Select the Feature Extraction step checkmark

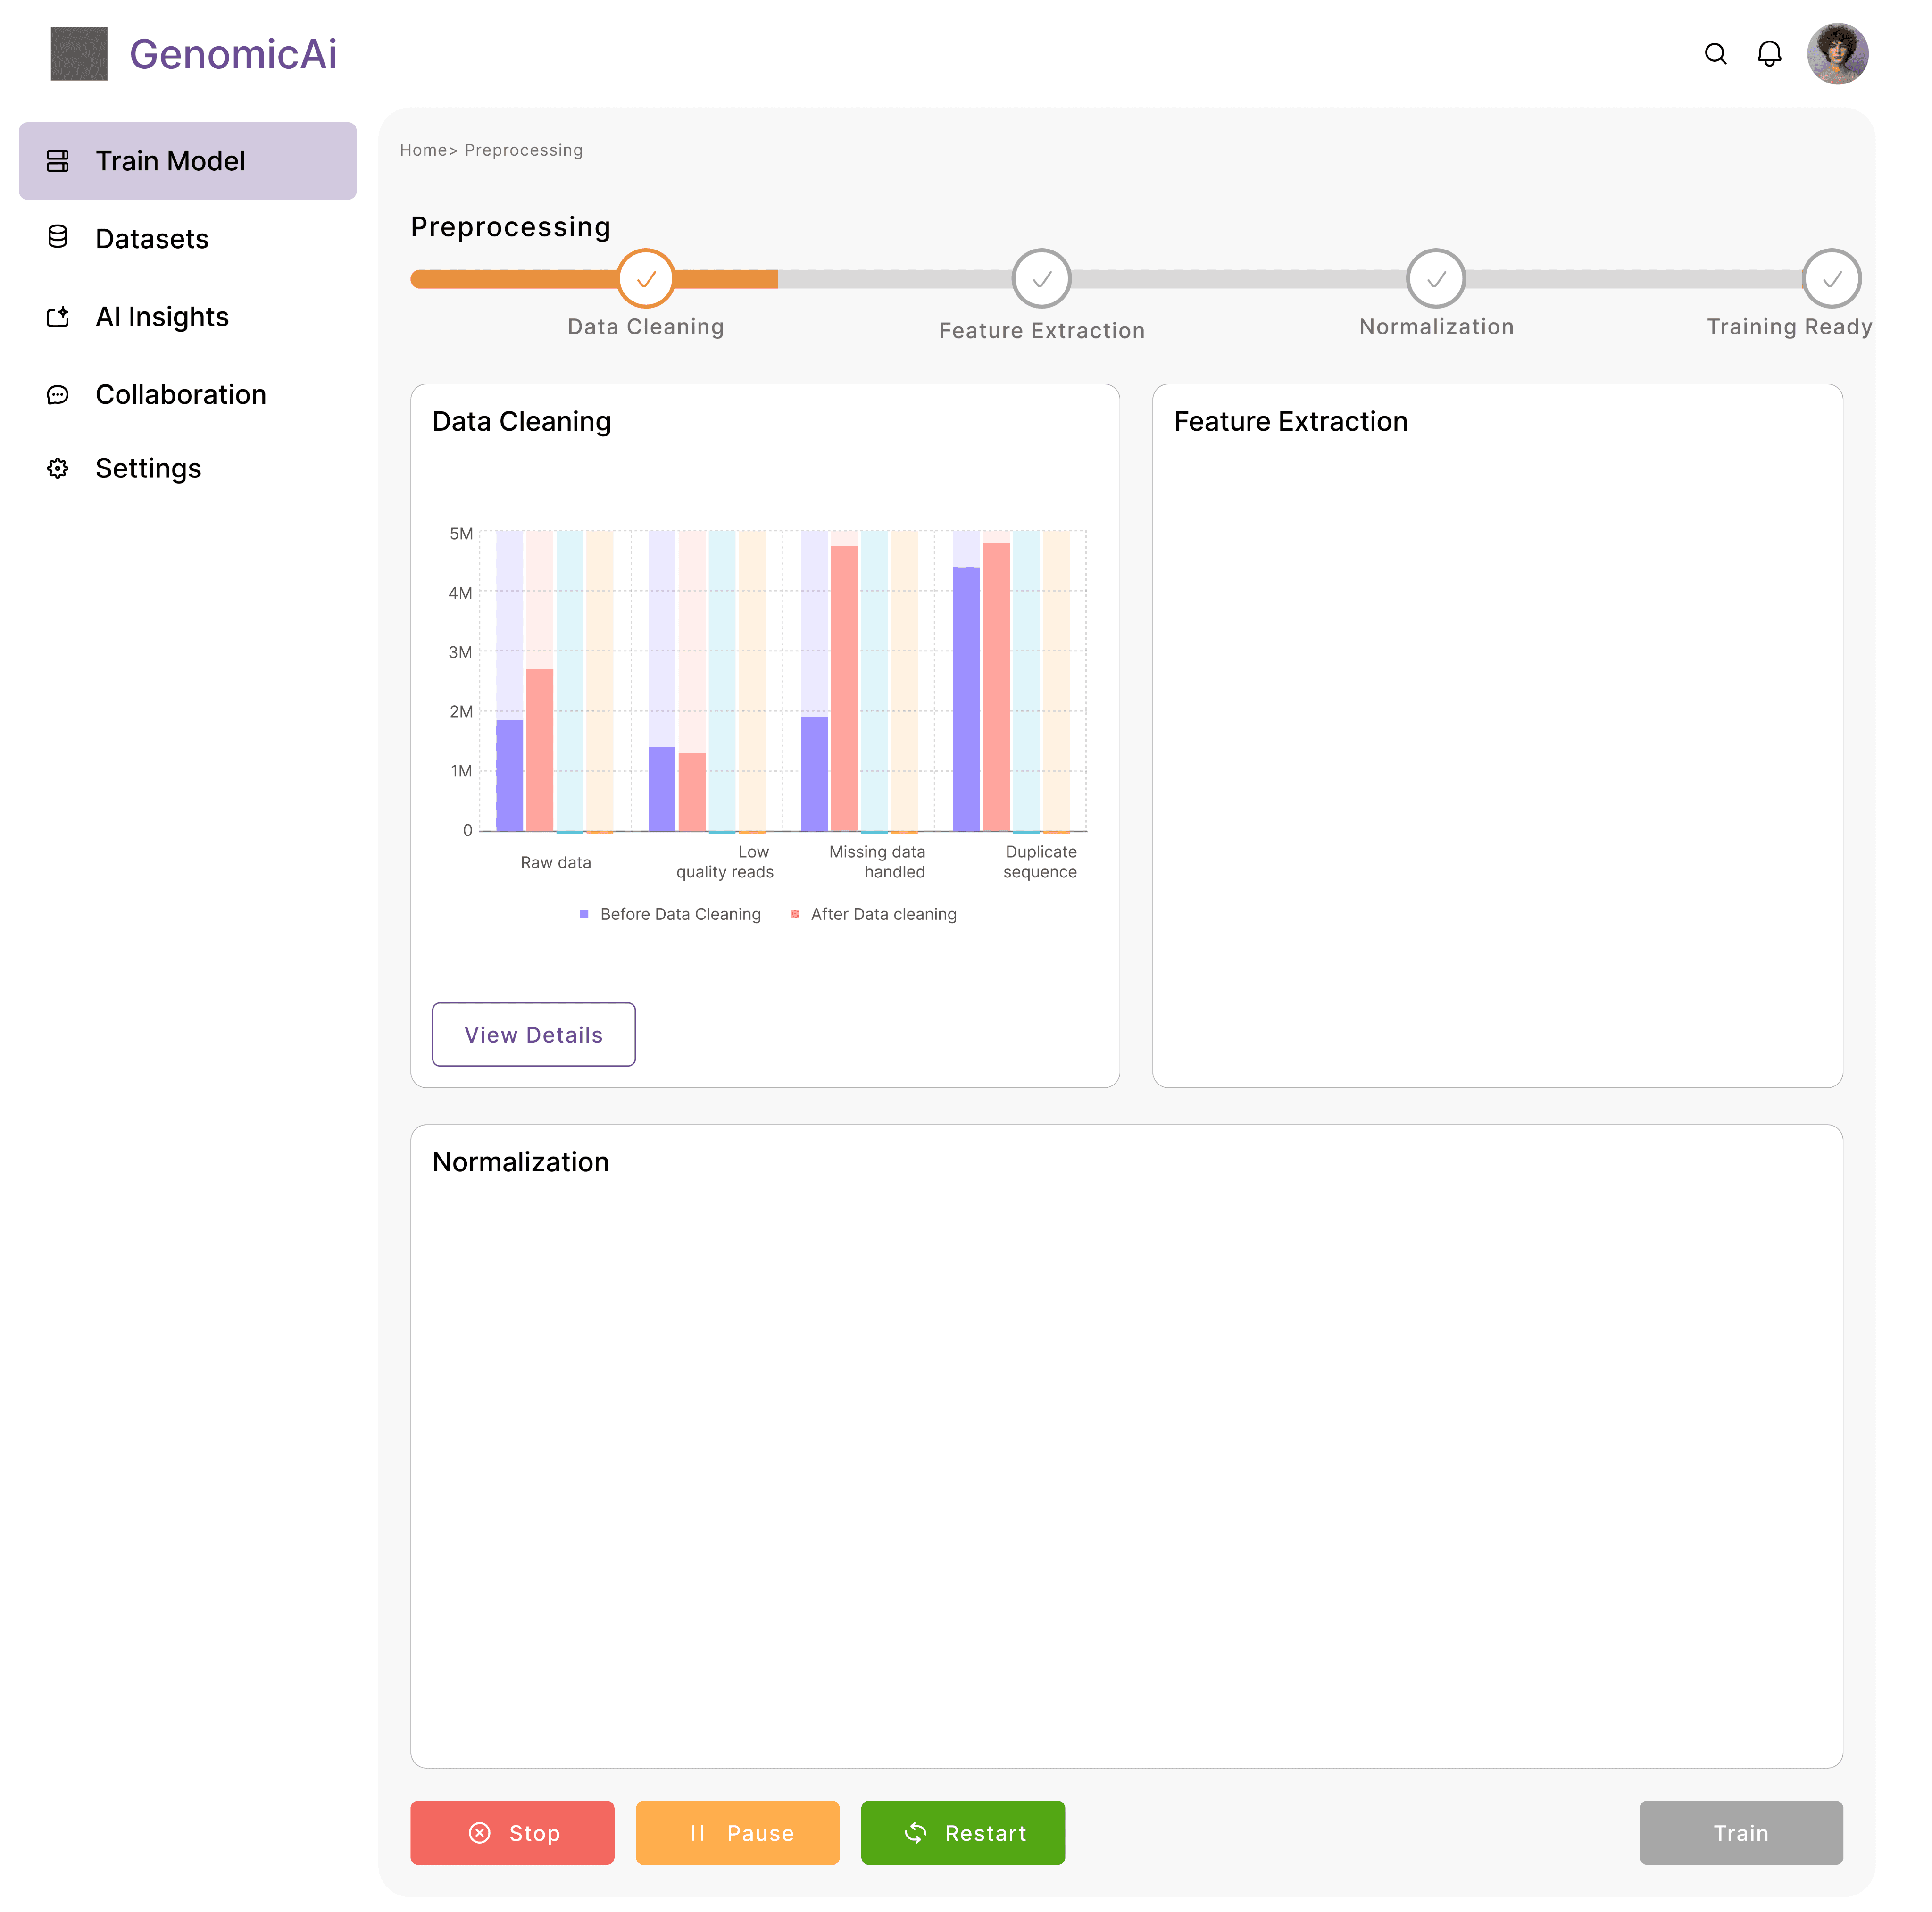tap(1041, 279)
